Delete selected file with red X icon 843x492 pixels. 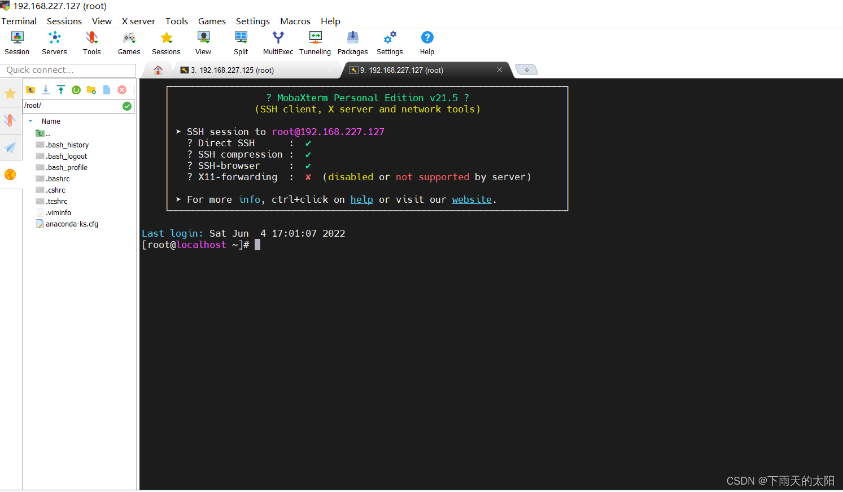122,90
